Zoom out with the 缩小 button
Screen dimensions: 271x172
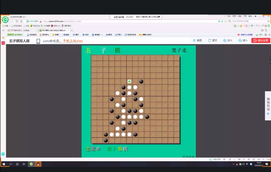(x=243, y=40)
